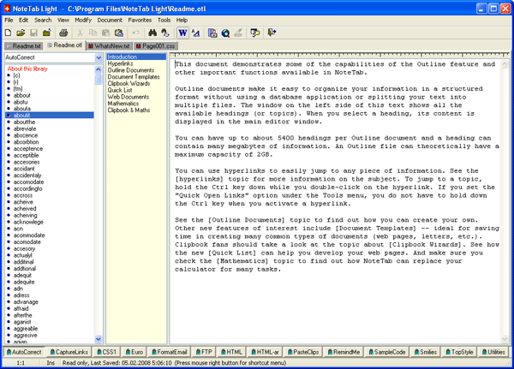
Task: Open the CSS1 clip library tab
Action: tap(106, 352)
